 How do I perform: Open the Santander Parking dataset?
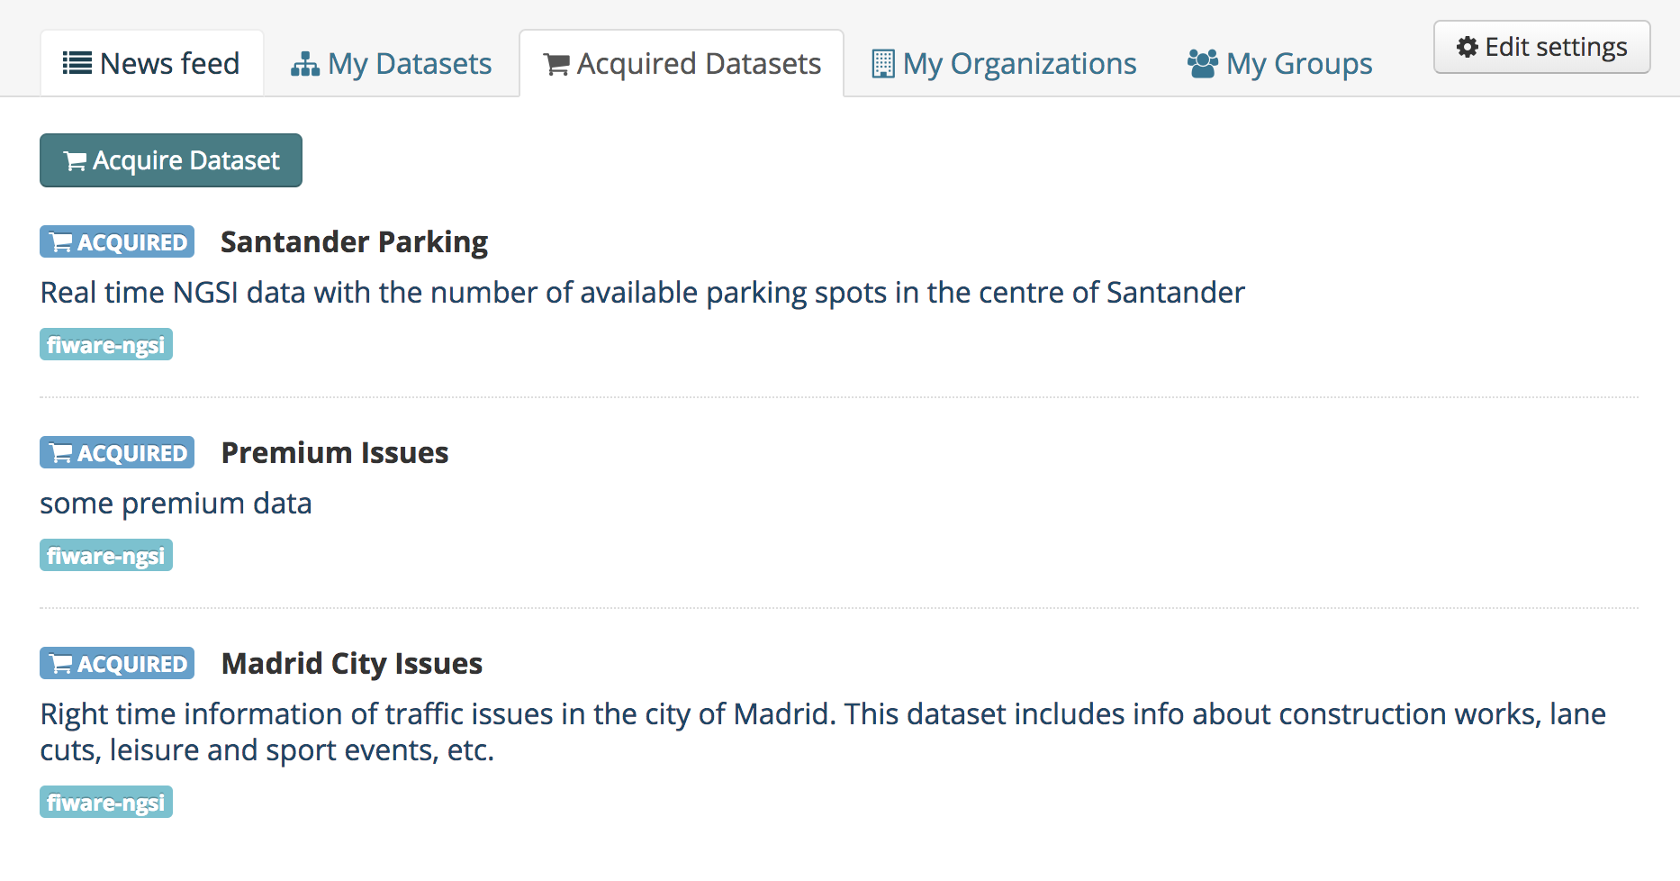point(354,241)
